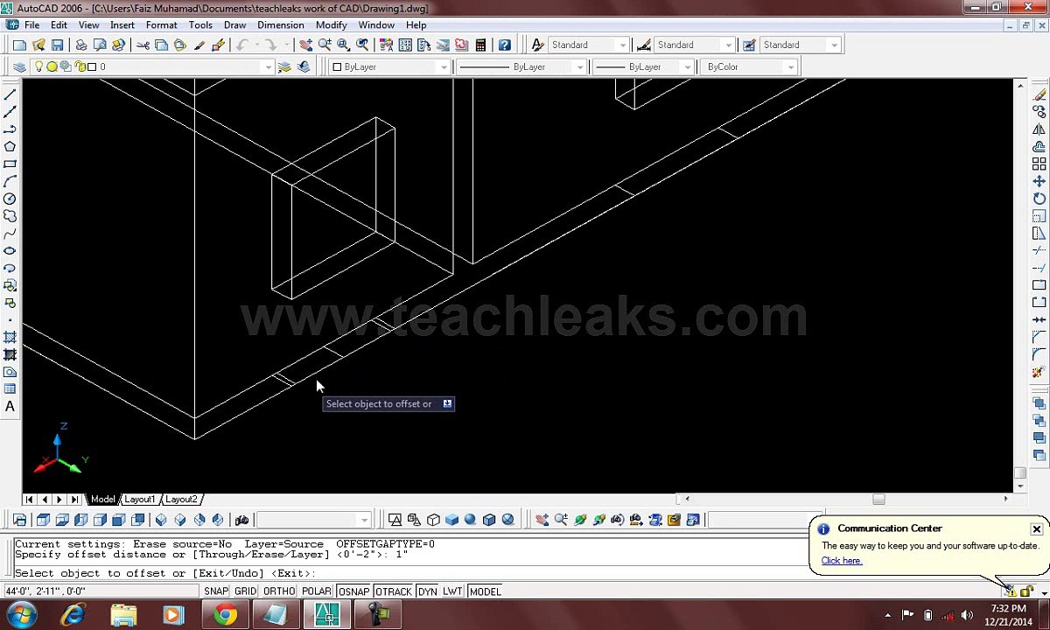Toggle OSNAP in status bar
This screenshot has height=630, width=1050.
(x=354, y=591)
